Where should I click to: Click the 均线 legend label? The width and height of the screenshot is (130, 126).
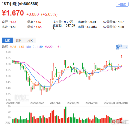click(5, 47)
